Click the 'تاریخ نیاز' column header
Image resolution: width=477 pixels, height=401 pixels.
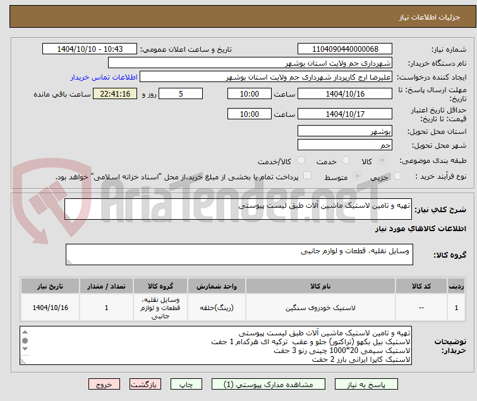click(50, 286)
